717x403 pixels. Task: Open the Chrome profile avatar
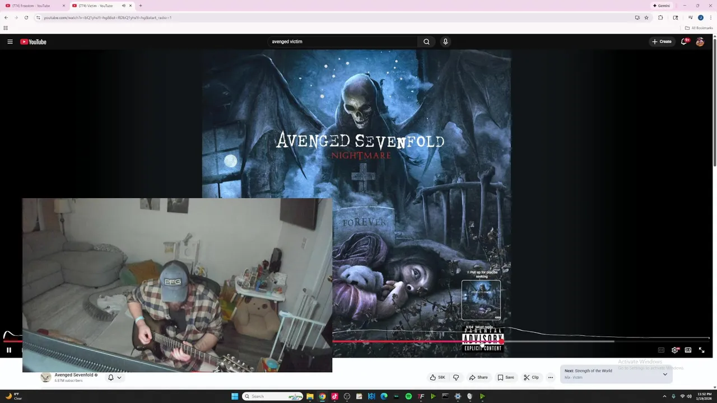coord(700,17)
